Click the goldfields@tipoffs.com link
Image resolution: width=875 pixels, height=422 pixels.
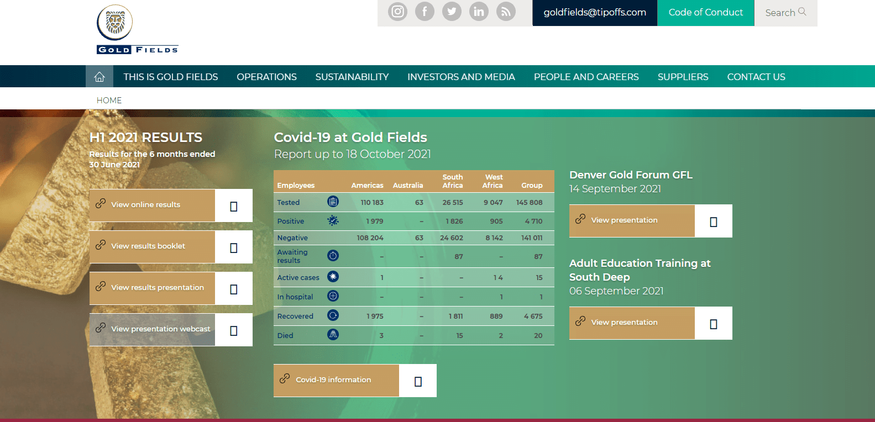[595, 12]
